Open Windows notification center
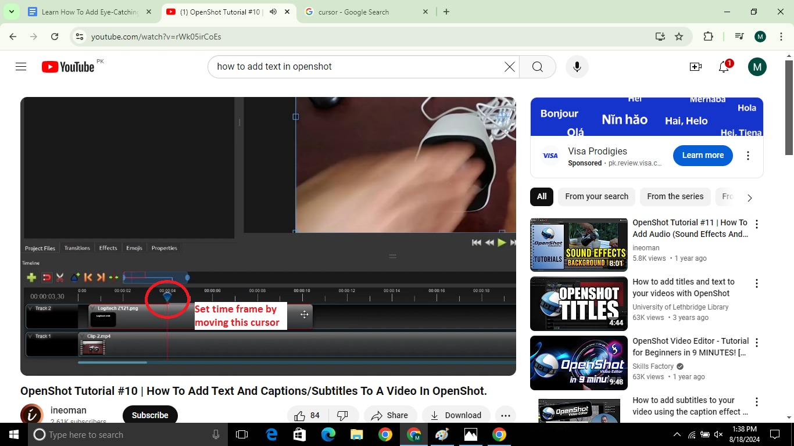 (775, 434)
